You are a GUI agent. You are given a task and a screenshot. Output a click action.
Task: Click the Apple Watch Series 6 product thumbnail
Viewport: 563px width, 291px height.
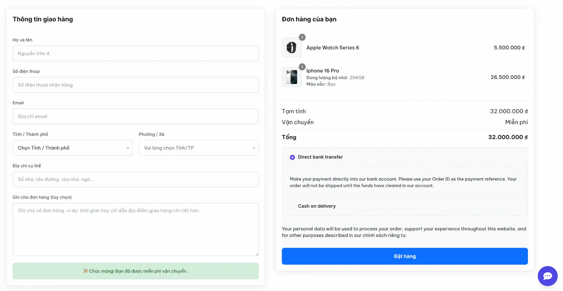291,48
